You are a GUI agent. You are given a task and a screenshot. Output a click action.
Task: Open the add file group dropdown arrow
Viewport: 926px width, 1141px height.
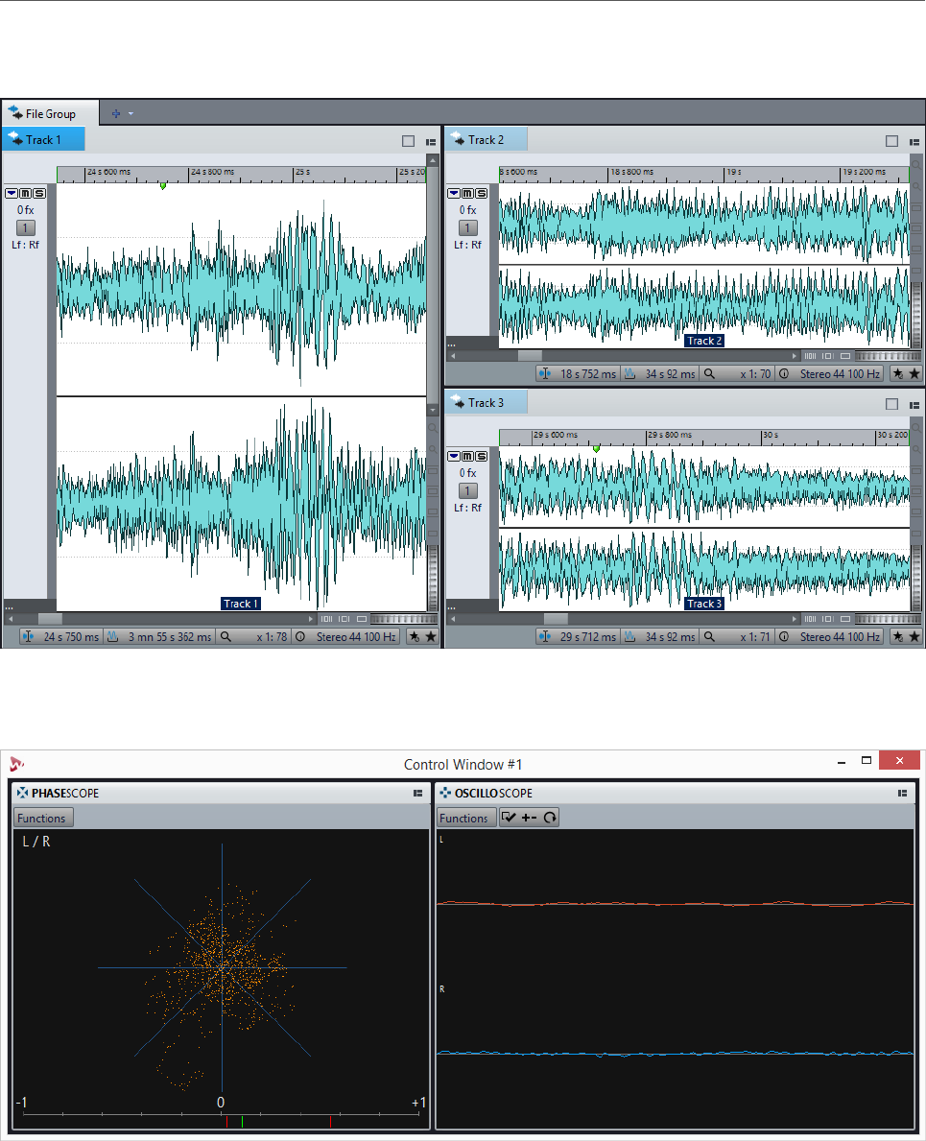tap(131, 113)
